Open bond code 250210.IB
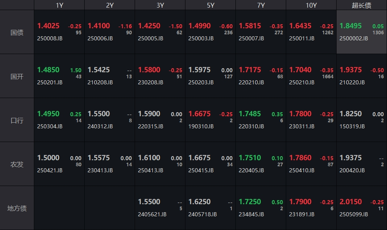The height and width of the screenshot is (230, 387). pos(302,82)
